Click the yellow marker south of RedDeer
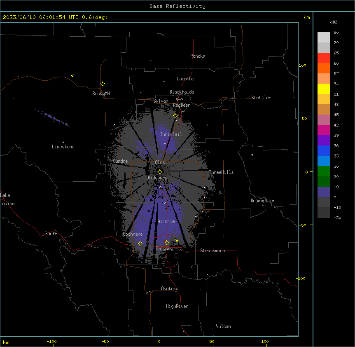This screenshot has height=347, width=355. [x=175, y=115]
